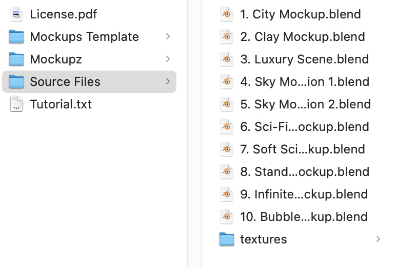Select the Blender icon of 3. Luxury Scene.blend
Viewport: 397px width, 268px height.
point(226,59)
